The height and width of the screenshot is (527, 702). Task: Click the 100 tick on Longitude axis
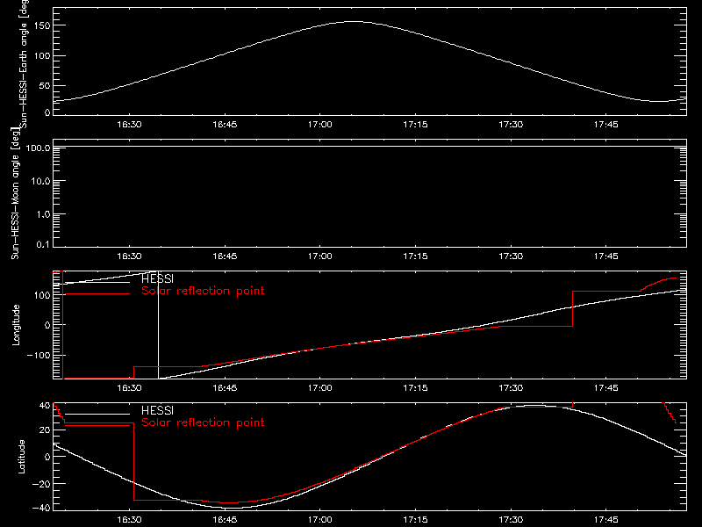tap(43, 295)
